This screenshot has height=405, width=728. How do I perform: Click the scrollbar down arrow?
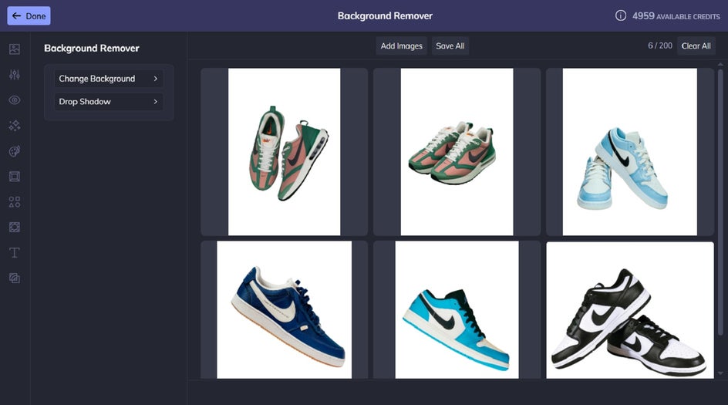tap(720, 373)
